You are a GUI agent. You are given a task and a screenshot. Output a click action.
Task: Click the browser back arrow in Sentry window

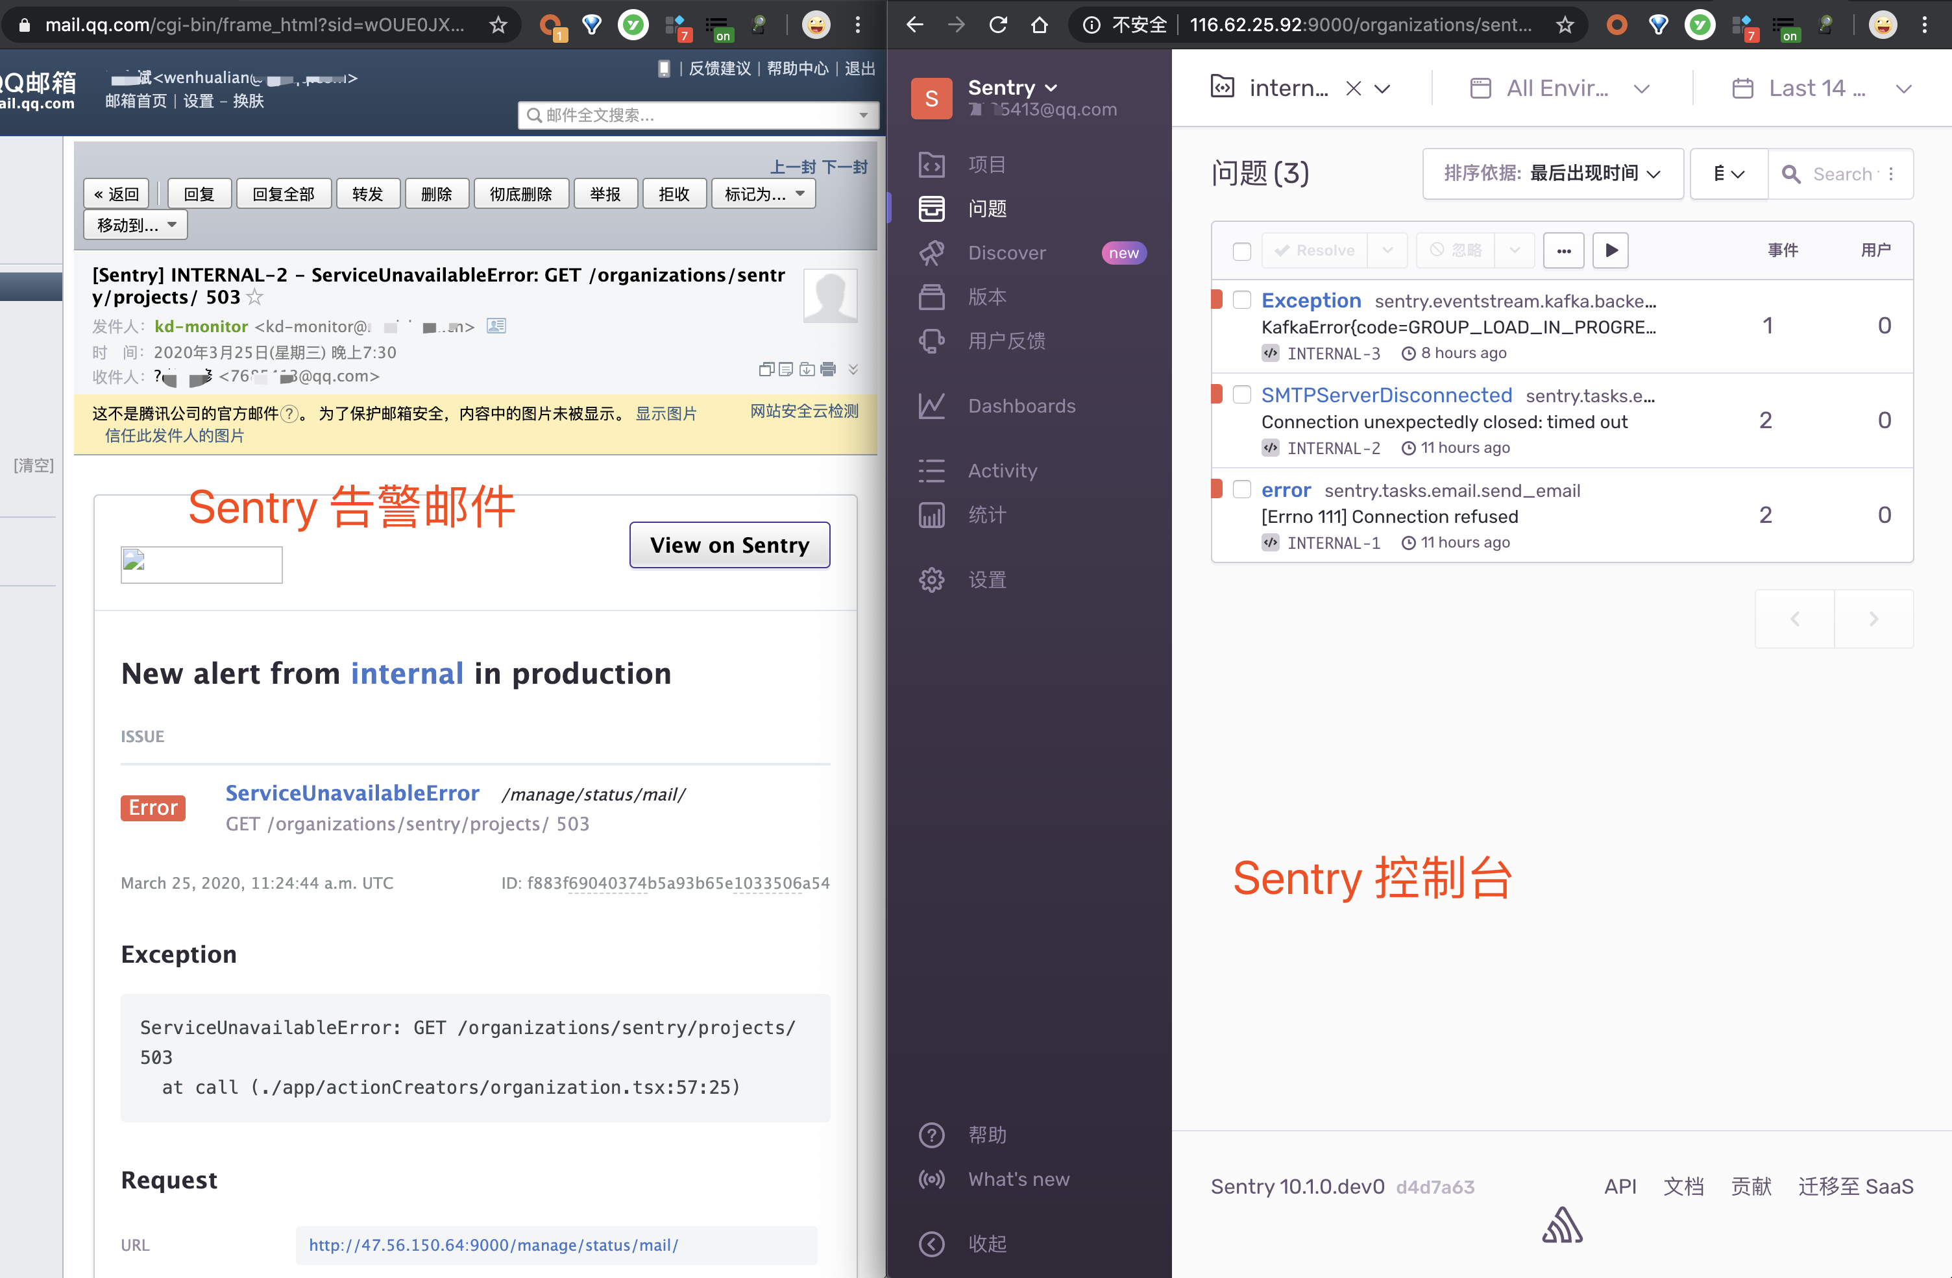(914, 25)
